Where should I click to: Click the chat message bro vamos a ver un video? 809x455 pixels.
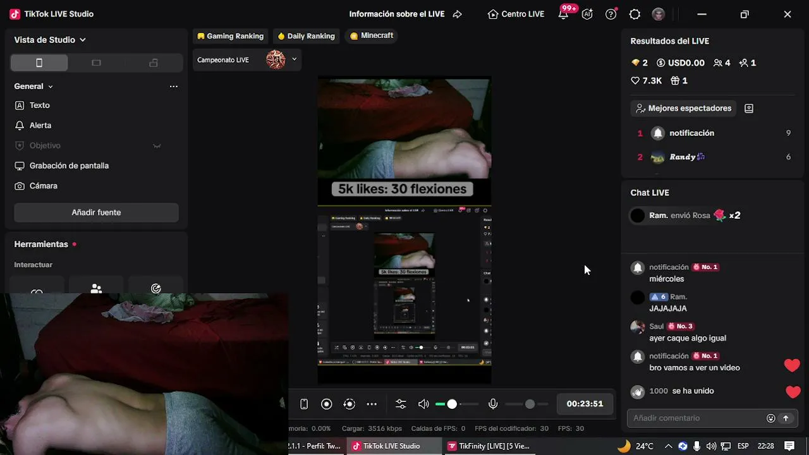695,368
